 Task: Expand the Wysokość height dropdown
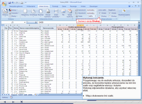click(96, 13)
